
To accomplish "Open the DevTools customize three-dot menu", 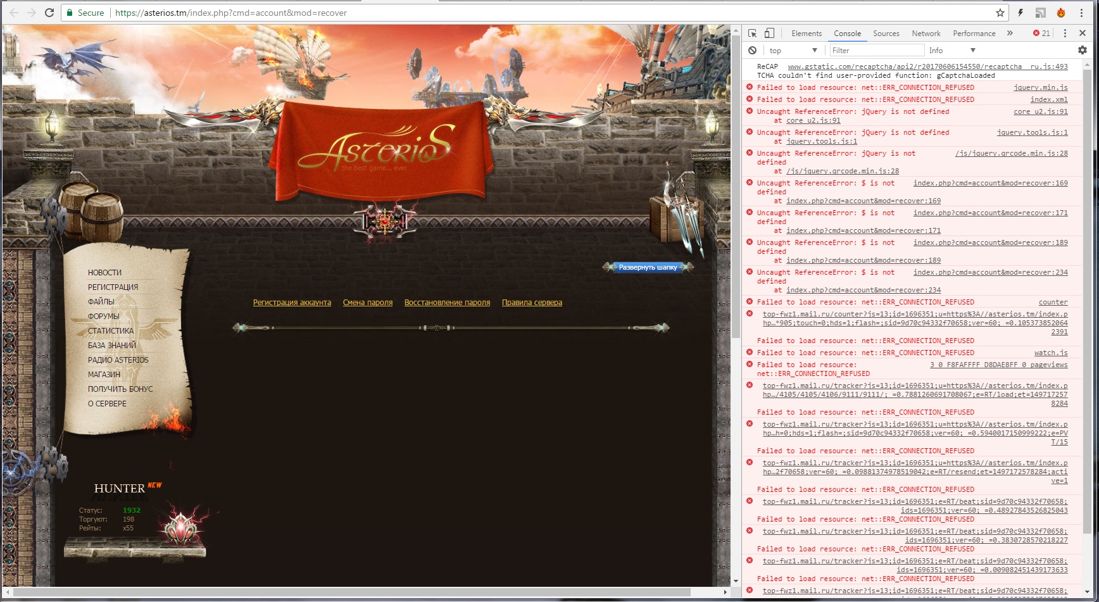I will tap(1065, 33).
